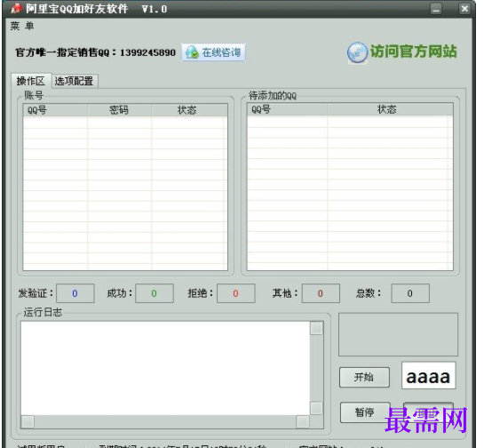Click the empty gray panel above 开始
484x448 pixels.
click(398, 334)
